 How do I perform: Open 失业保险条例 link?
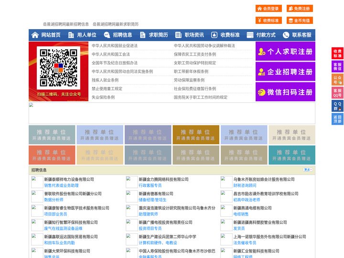coord(103,97)
